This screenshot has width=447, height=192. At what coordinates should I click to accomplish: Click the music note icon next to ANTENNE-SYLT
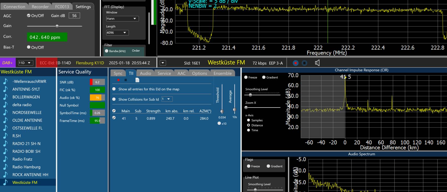(5, 89)
